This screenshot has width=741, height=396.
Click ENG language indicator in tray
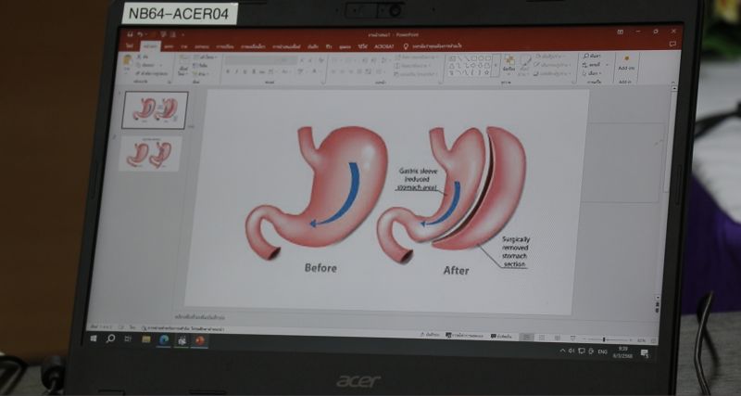point(603,352)
